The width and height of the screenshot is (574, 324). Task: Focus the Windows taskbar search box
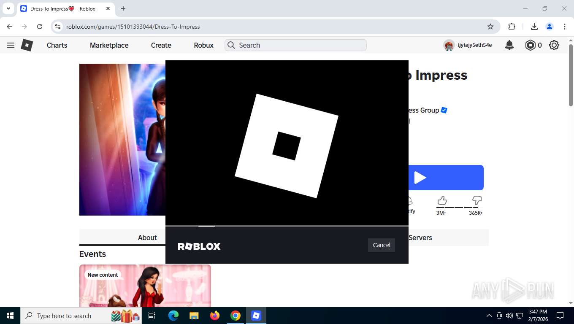[81, 316]
